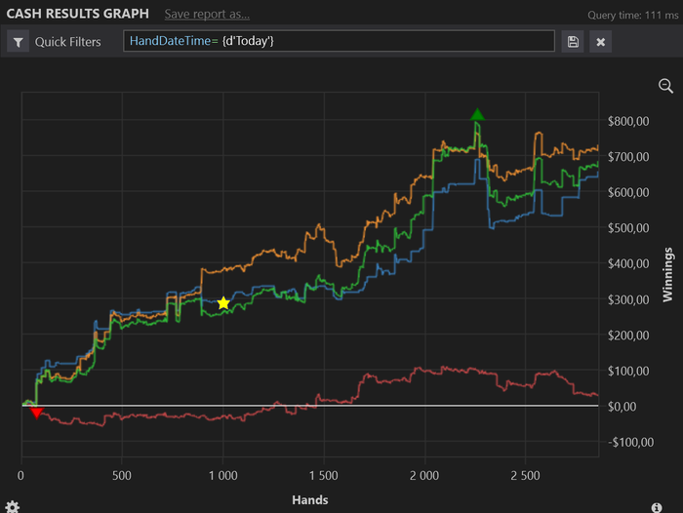
Task: Click the '2 500' hands axis label
Action: [525, 476]
